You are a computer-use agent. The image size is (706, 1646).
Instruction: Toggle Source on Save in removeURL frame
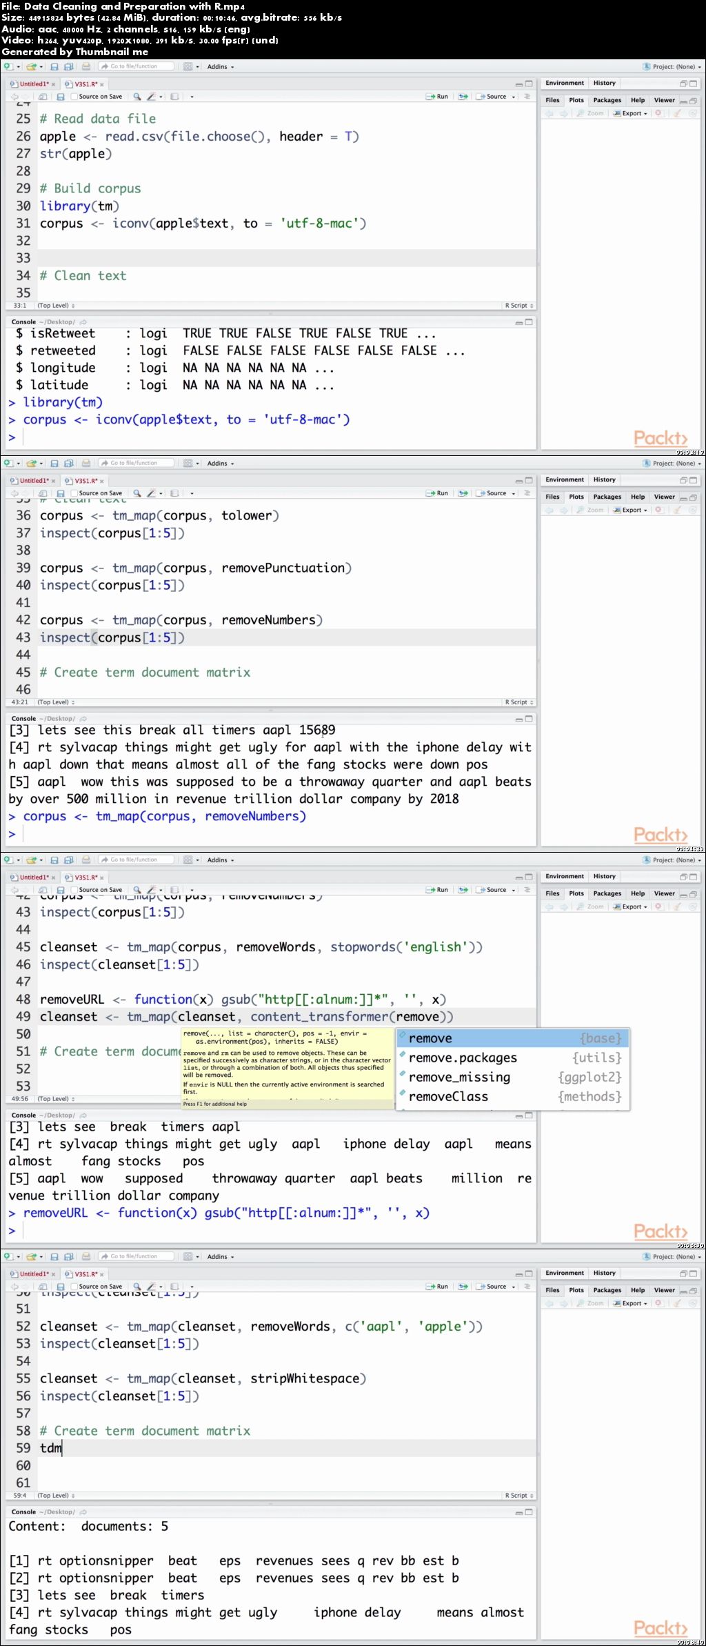[x=74, y=890]
